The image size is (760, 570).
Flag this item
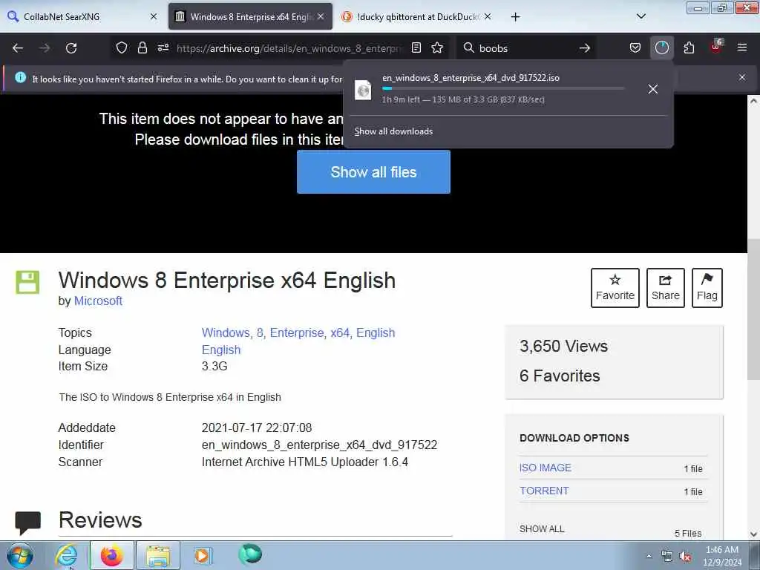707,288
